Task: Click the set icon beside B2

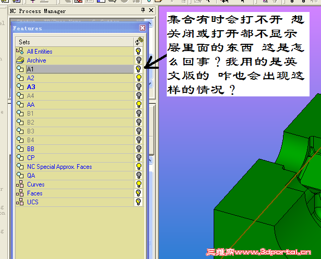Action: coord(20,122)
